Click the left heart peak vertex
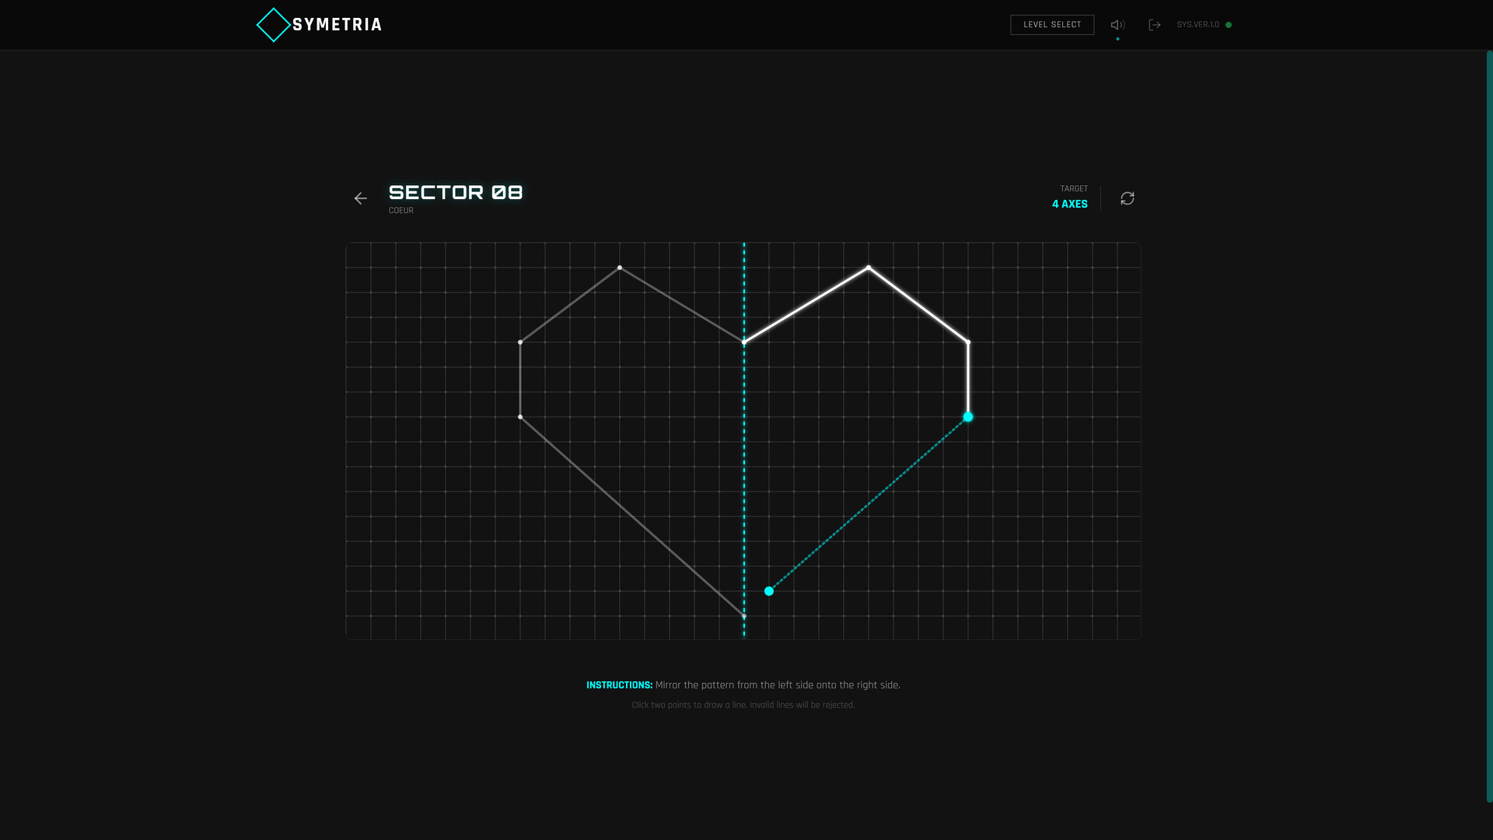This screenshot has width=1493, height=840. point(620,268)
